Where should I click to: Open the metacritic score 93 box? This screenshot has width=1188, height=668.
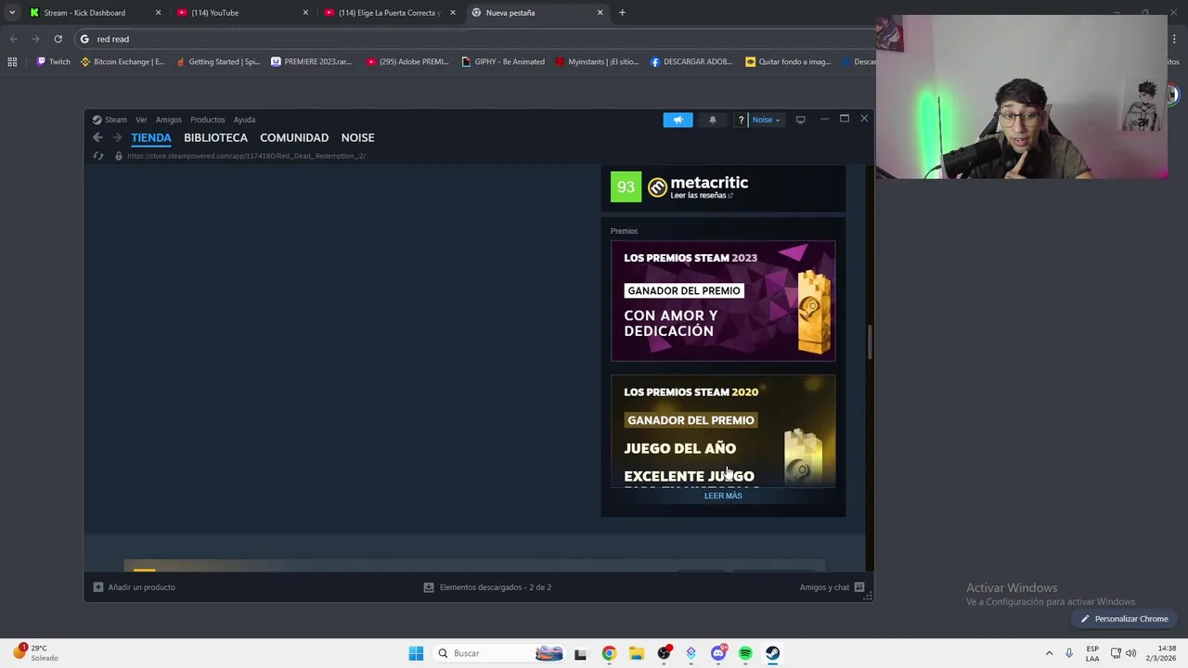coord(626,186)
